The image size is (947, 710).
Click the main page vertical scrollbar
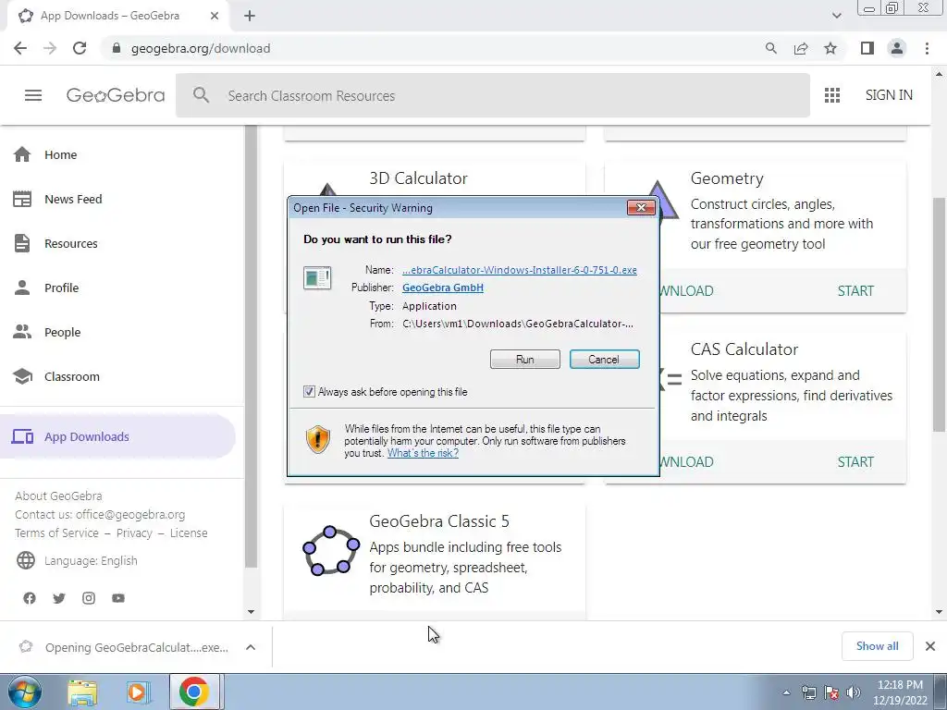[x=939, y=314]
